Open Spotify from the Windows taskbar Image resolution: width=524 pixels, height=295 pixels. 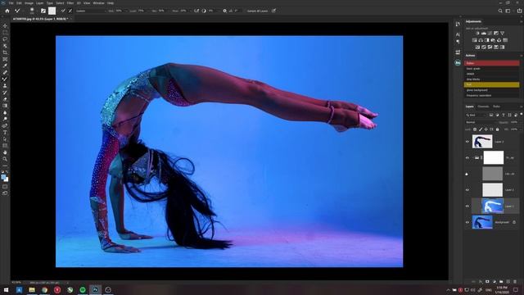[x=83, y=289]
